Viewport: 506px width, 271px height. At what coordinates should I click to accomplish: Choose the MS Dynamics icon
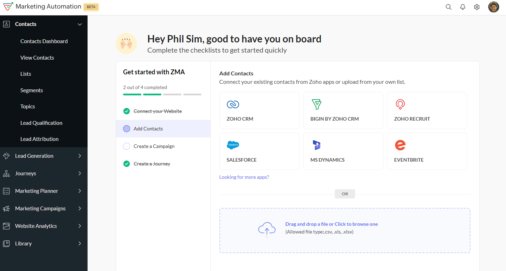click(316, 145)
